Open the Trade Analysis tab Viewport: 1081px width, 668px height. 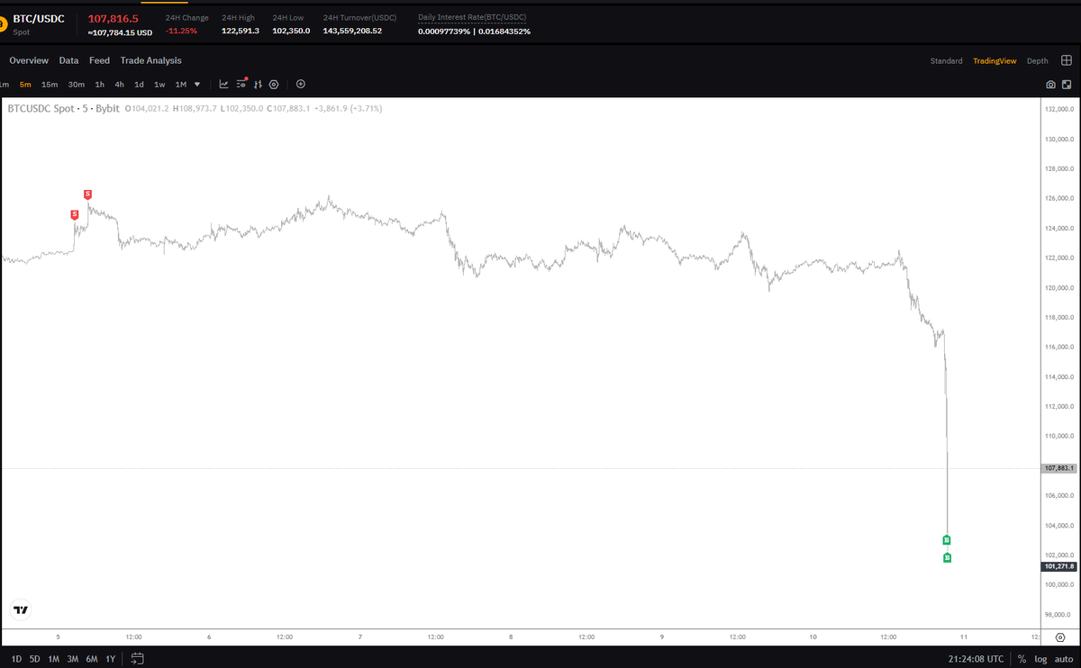coord(151,60)
